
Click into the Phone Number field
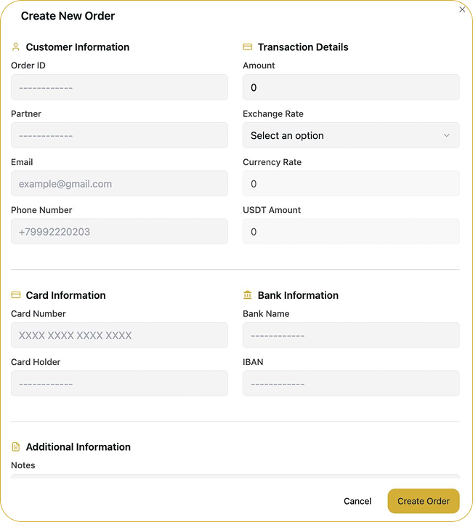click(x=119, y=231)
